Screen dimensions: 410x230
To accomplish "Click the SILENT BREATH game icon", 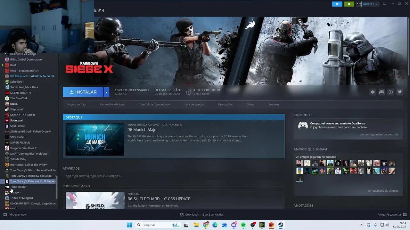I will click(7, 93).
